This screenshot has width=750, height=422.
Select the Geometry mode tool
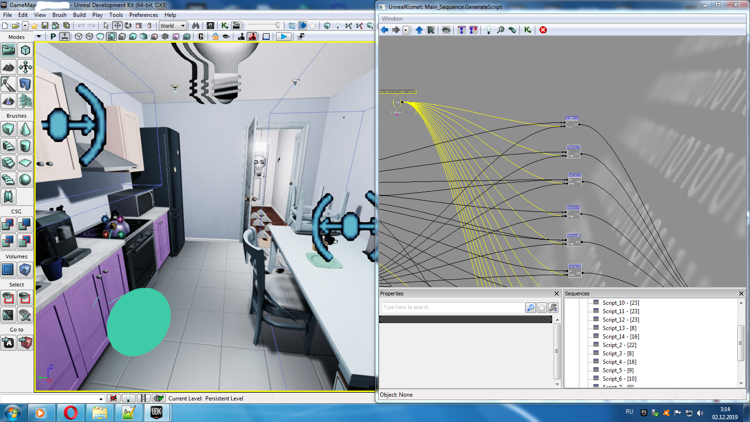point(25,50)
